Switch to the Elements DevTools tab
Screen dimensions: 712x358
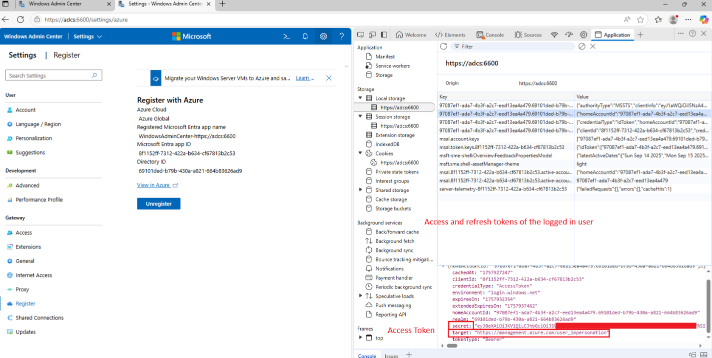tap(450, 35)
